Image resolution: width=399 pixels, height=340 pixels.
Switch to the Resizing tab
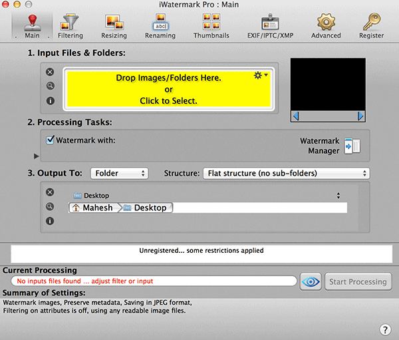114,26
